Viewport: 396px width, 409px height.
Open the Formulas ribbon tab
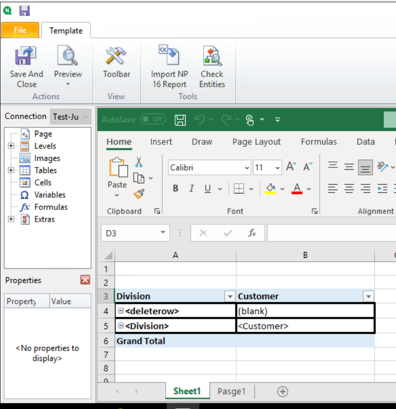319,142
